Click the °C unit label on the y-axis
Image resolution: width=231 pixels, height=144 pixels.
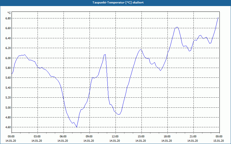(9, 13)
